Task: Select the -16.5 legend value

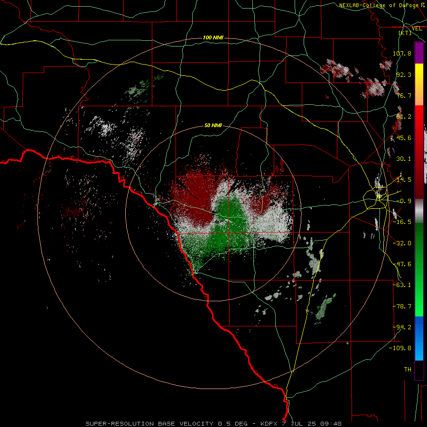Action: point(402,222)
